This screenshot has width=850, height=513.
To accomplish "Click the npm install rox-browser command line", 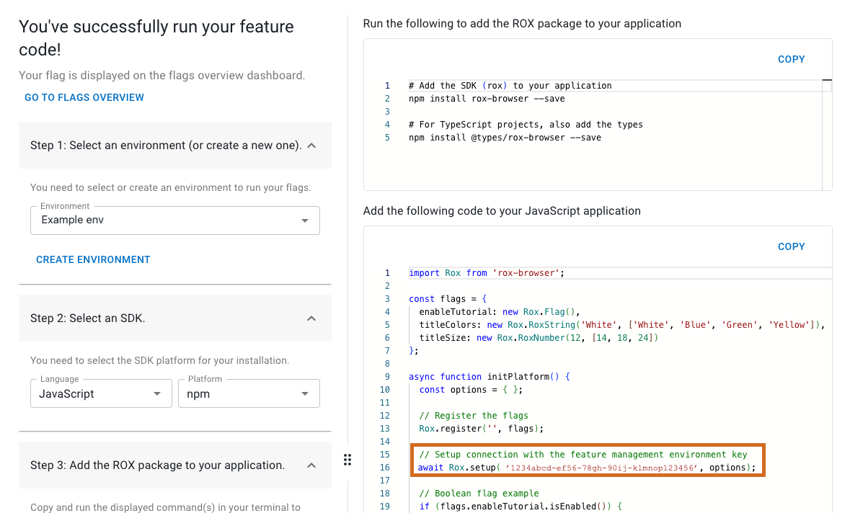I will point(487,99).
